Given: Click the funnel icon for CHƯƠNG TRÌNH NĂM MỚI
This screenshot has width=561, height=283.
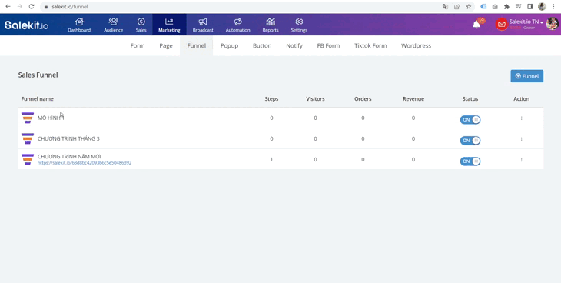Looking at the screenshot, I should click(28, 159).
